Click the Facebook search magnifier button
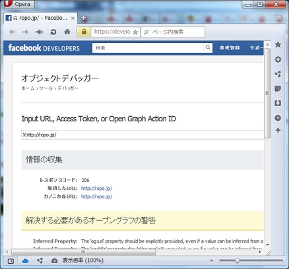 point(208,47)
